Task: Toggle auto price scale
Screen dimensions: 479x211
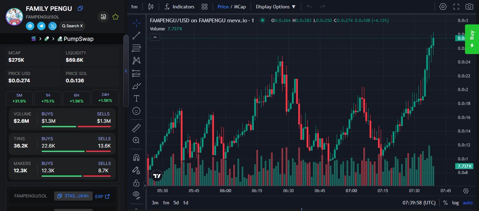Action: tap(467, 203)
